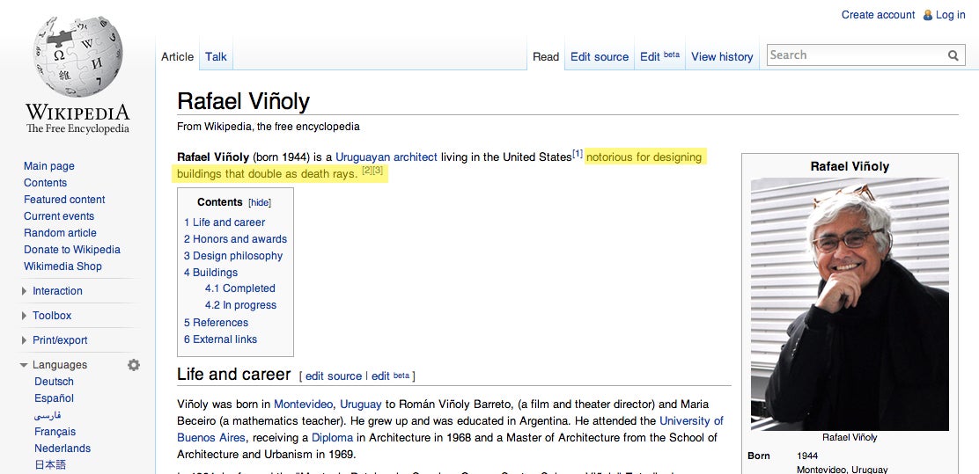Follow the Uruguay link in Life and career
The image size is (979, 474).
[360, 405]
